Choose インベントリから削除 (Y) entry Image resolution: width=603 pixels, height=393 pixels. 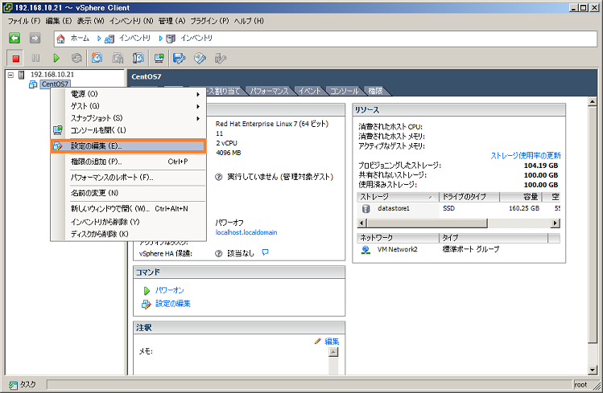[x=128, y=222]
